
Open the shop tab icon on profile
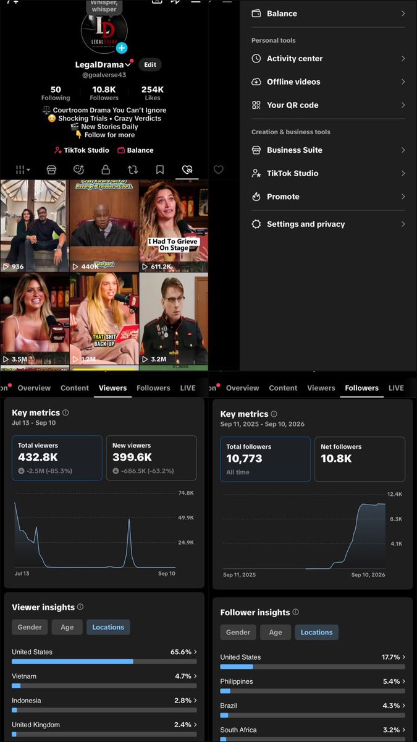pos(51,169)
